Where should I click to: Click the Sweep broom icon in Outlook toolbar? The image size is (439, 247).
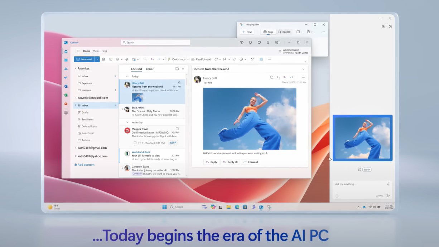[127, 59]
